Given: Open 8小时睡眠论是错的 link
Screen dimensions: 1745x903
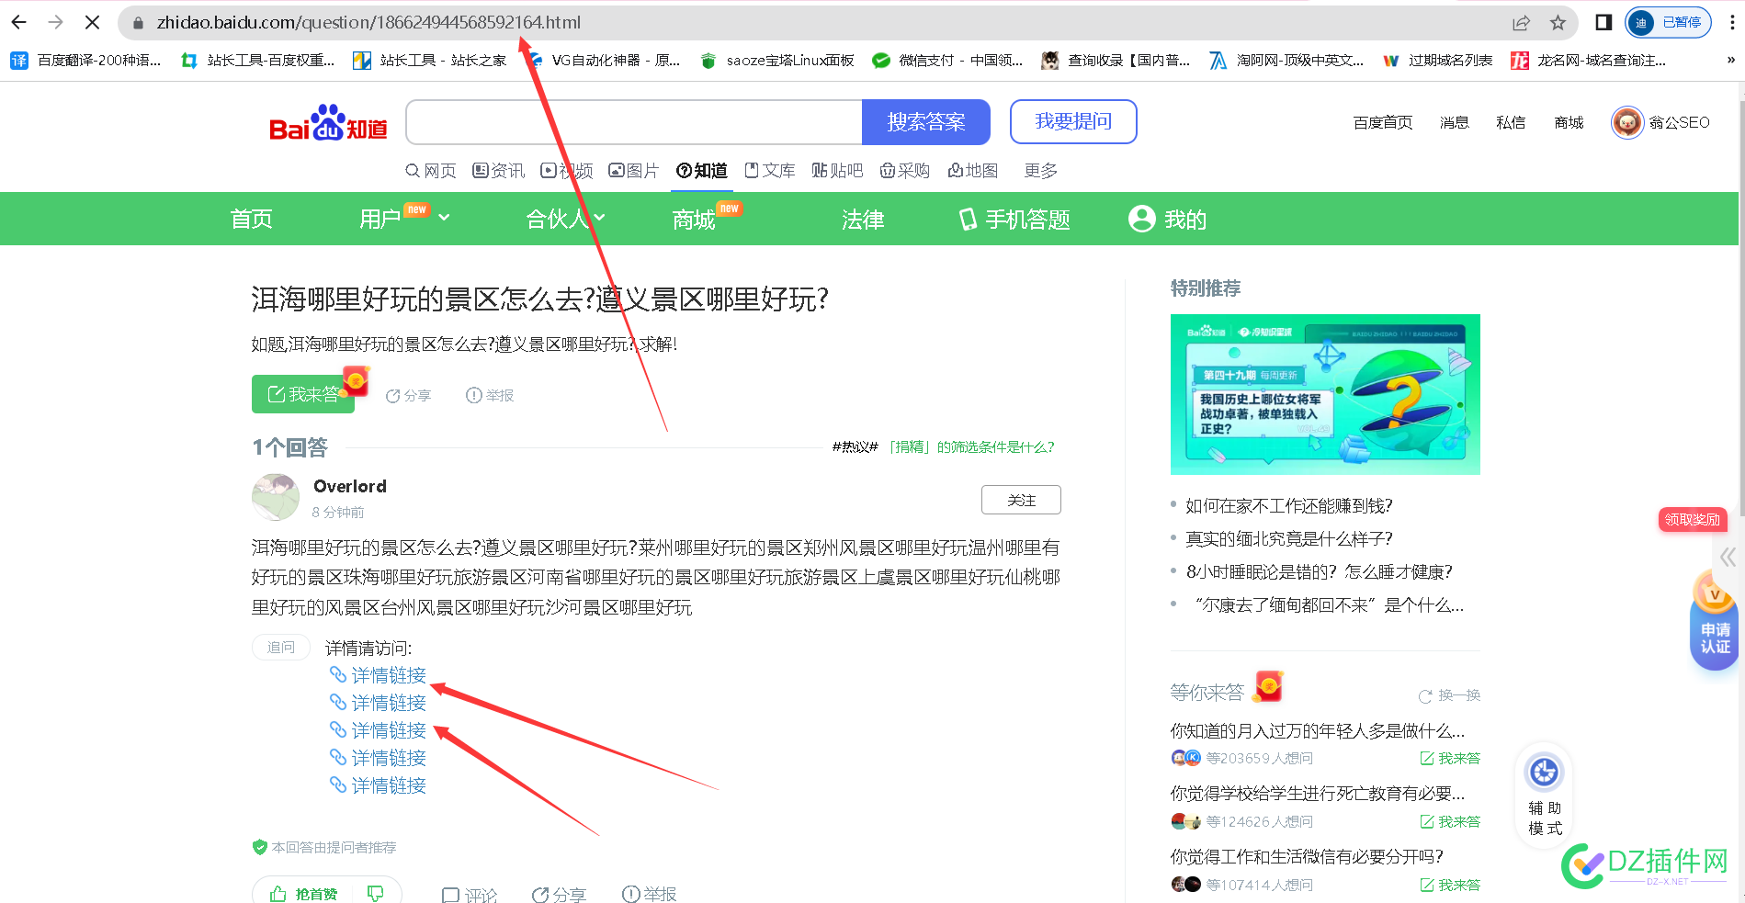Looking at the screenshot, I should (1320, 572).
